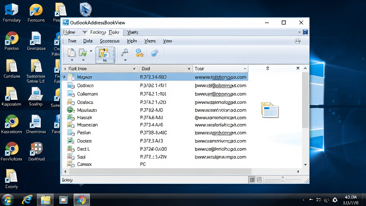Click the user profile icon on menu row
This screenshot has width=366, height=206.
tap(298, 41)
